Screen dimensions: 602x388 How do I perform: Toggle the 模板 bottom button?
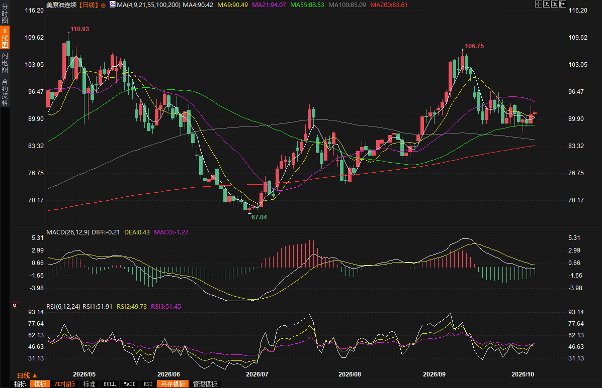[x=40, y=384]
